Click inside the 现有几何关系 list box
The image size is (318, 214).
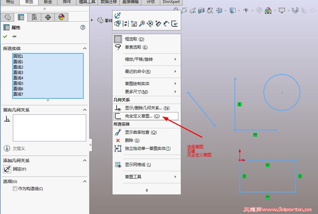(x=49, y=128)
